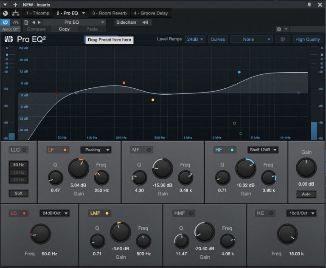Open the LC 24dB/Oct slope dropdown
This screenshot has height=268, width=326.
(x=54, y=213)
